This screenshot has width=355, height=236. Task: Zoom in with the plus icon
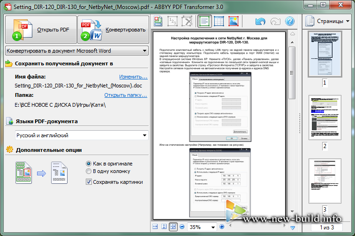tap(222, 227)
